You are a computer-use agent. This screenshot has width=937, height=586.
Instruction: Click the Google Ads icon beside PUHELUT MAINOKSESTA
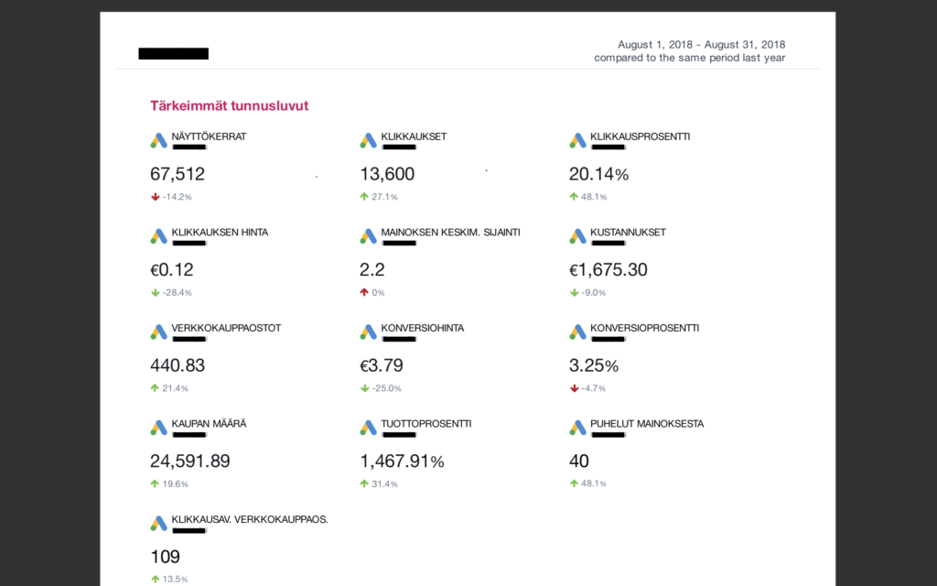click(x=577, y=428)
